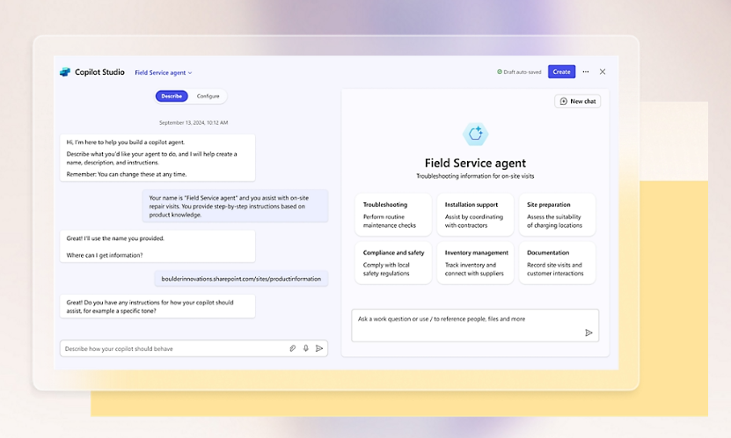This screenshot has width=731, height=438.
Task: Click the Field Service agent hexagon icon
Action: pyautogui.click(x=475, y=135)
